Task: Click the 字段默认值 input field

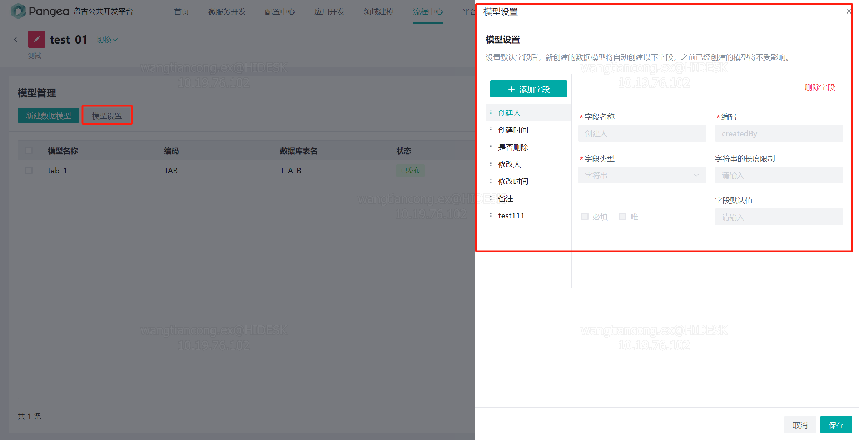Action: pos(779,217)
